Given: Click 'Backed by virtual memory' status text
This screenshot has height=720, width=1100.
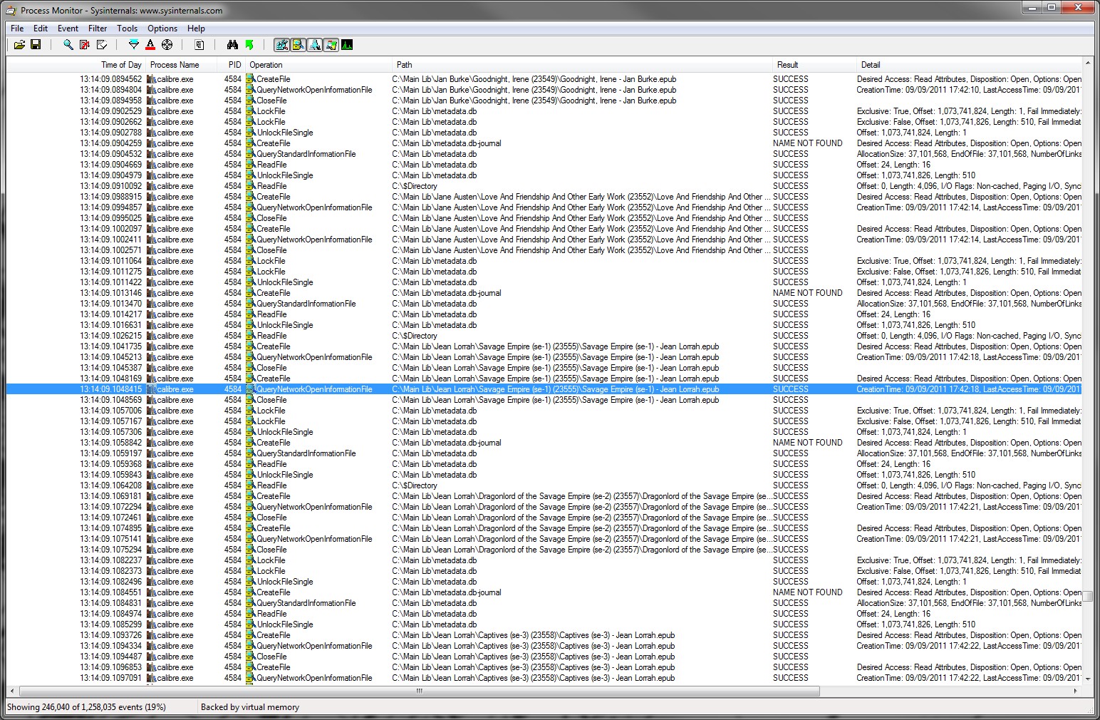Looking at the screenshot, I should [250, 707].
